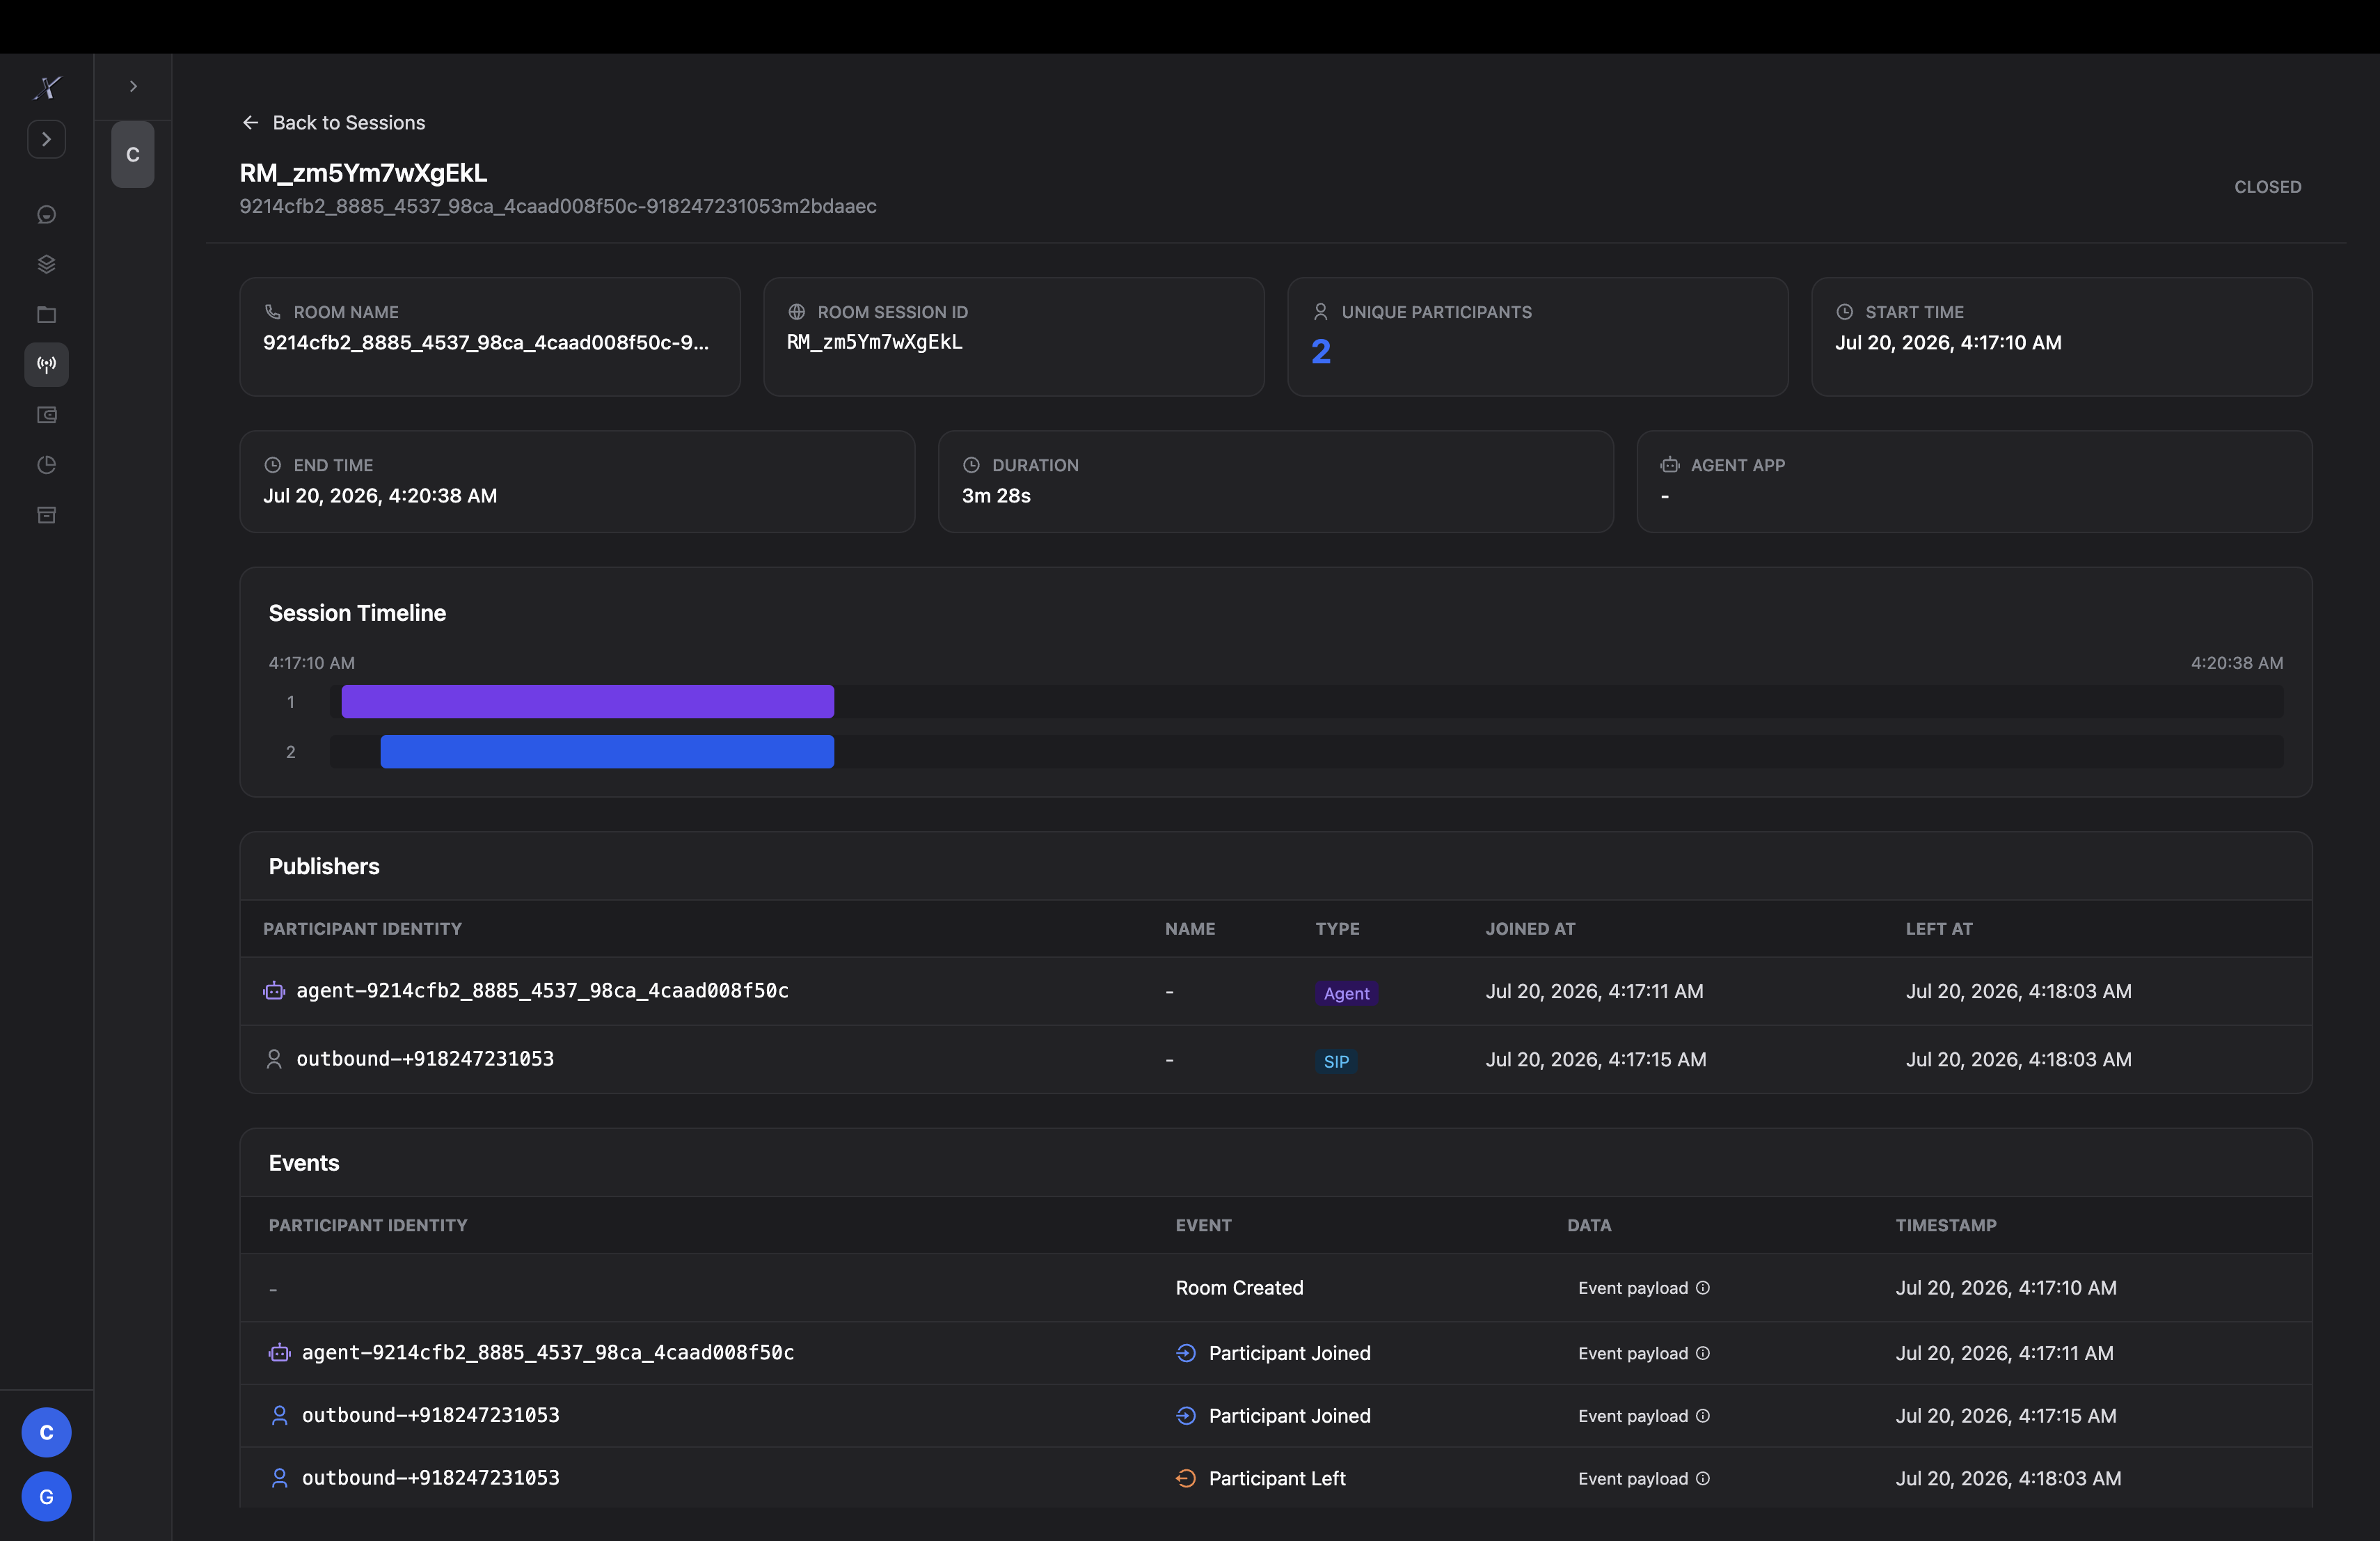Click the robot icon in Publishers agent row

tap(273, 991)
